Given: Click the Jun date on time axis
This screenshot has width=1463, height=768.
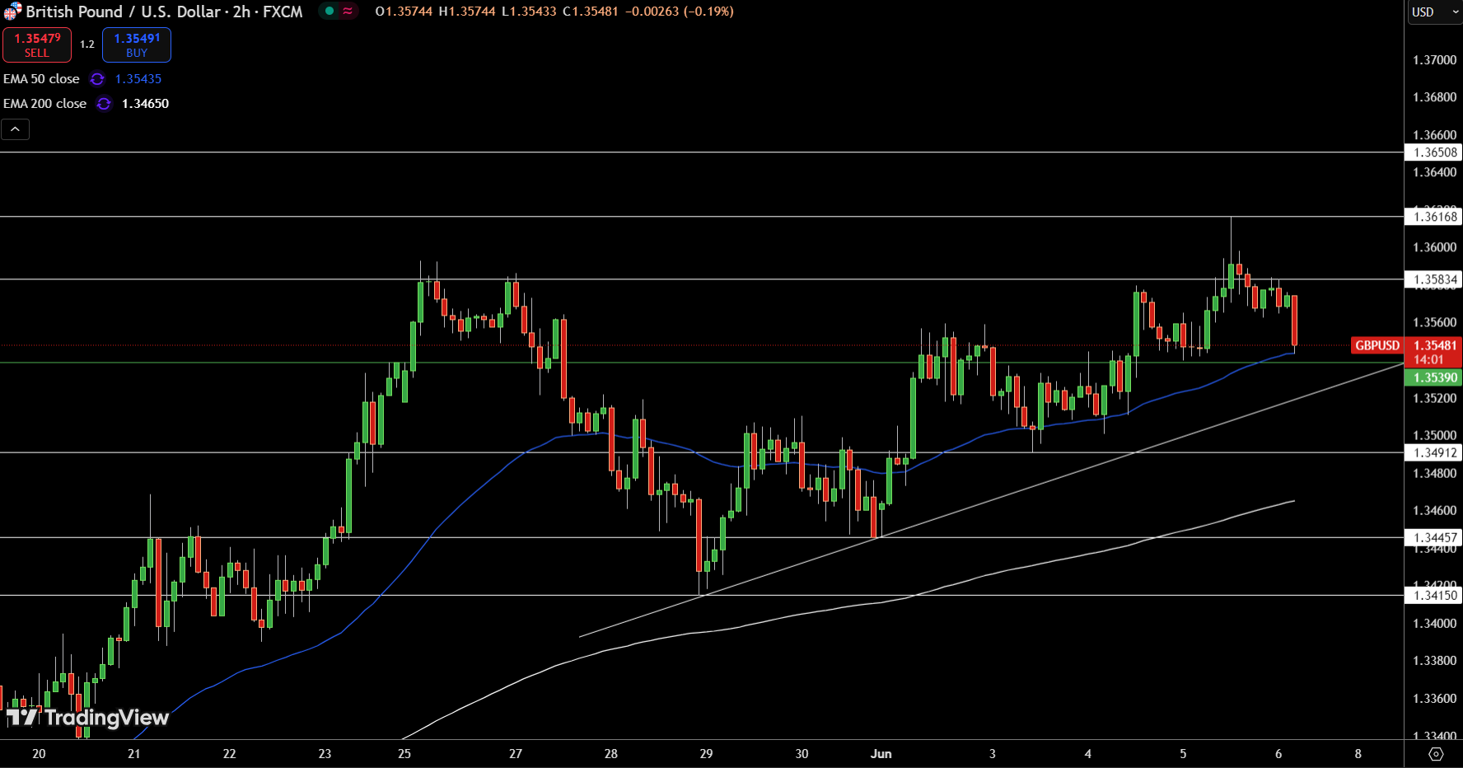Looking at the screenshot, I should click(x=881, y=754).
